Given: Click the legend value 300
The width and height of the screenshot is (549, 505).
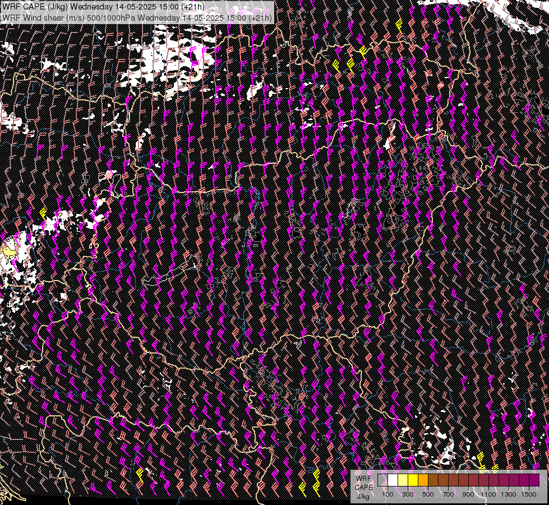Looking at the screenshot, I should pyautogui.click(x=408, y=494).
